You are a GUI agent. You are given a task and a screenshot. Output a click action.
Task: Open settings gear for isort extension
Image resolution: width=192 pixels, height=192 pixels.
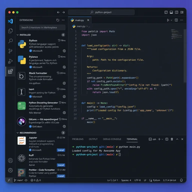(64, 96)
